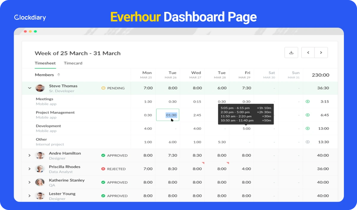The image size is (357, 210).
Task: Click billable dollar icon in Meetings row
Action: click(x=308, y=101)
